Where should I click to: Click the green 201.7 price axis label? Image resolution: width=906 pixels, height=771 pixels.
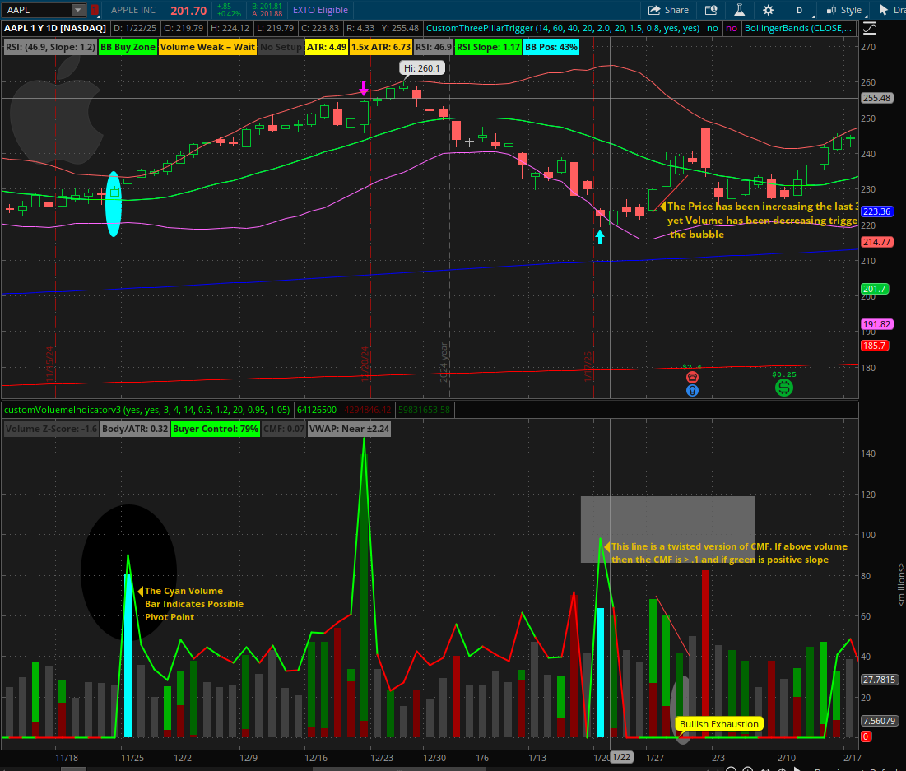coord(875,289)
